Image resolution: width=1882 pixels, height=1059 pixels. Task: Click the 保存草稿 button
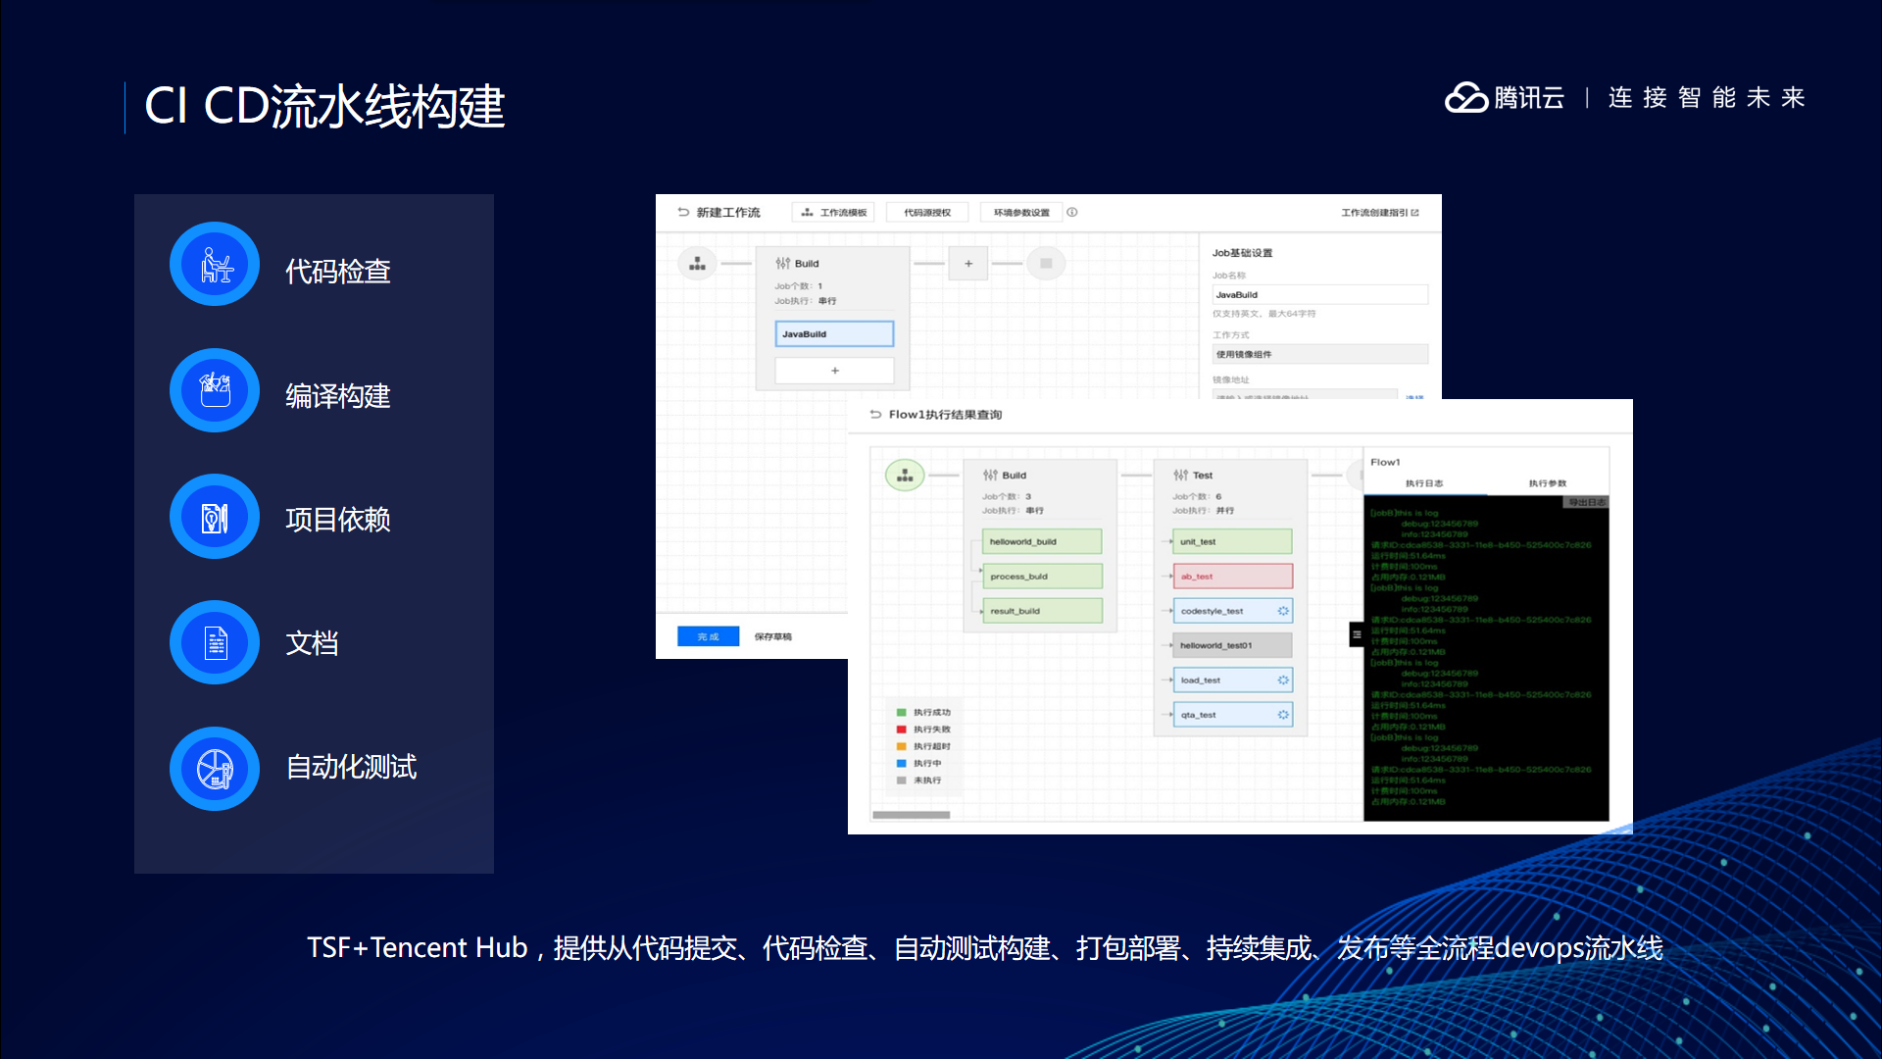coord(772,636)
